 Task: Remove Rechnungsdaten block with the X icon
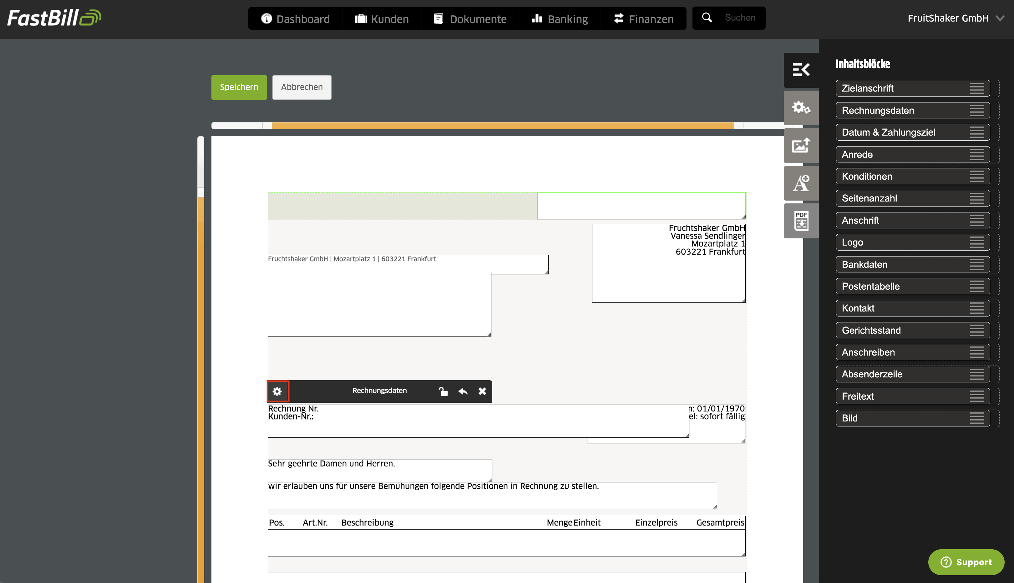point(482,391)
